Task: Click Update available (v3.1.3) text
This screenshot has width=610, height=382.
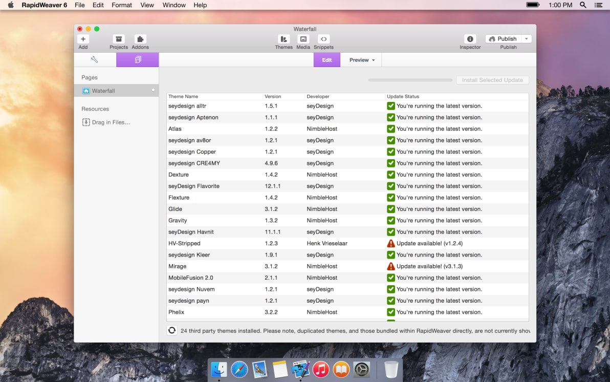Action: click(x=429, y=266)
